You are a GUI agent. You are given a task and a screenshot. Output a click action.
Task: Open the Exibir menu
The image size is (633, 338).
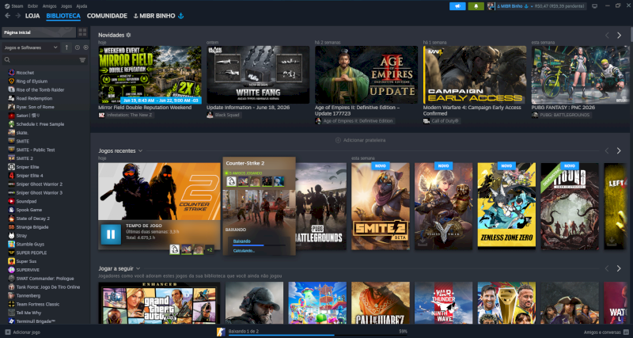pyautogui.click(x=33, y=6)
